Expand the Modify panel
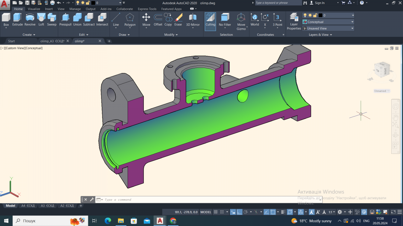This screenshot has height=226, width=403. [171, 35]
